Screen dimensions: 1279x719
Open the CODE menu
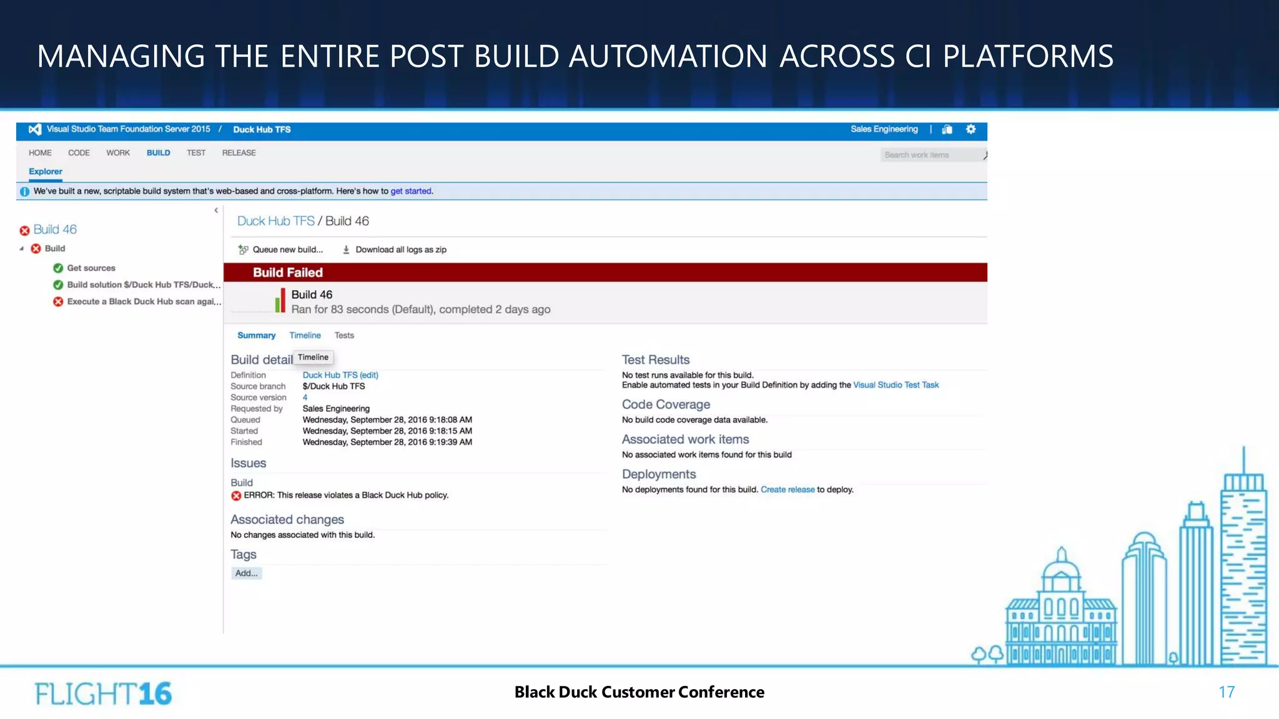point(79,153)
